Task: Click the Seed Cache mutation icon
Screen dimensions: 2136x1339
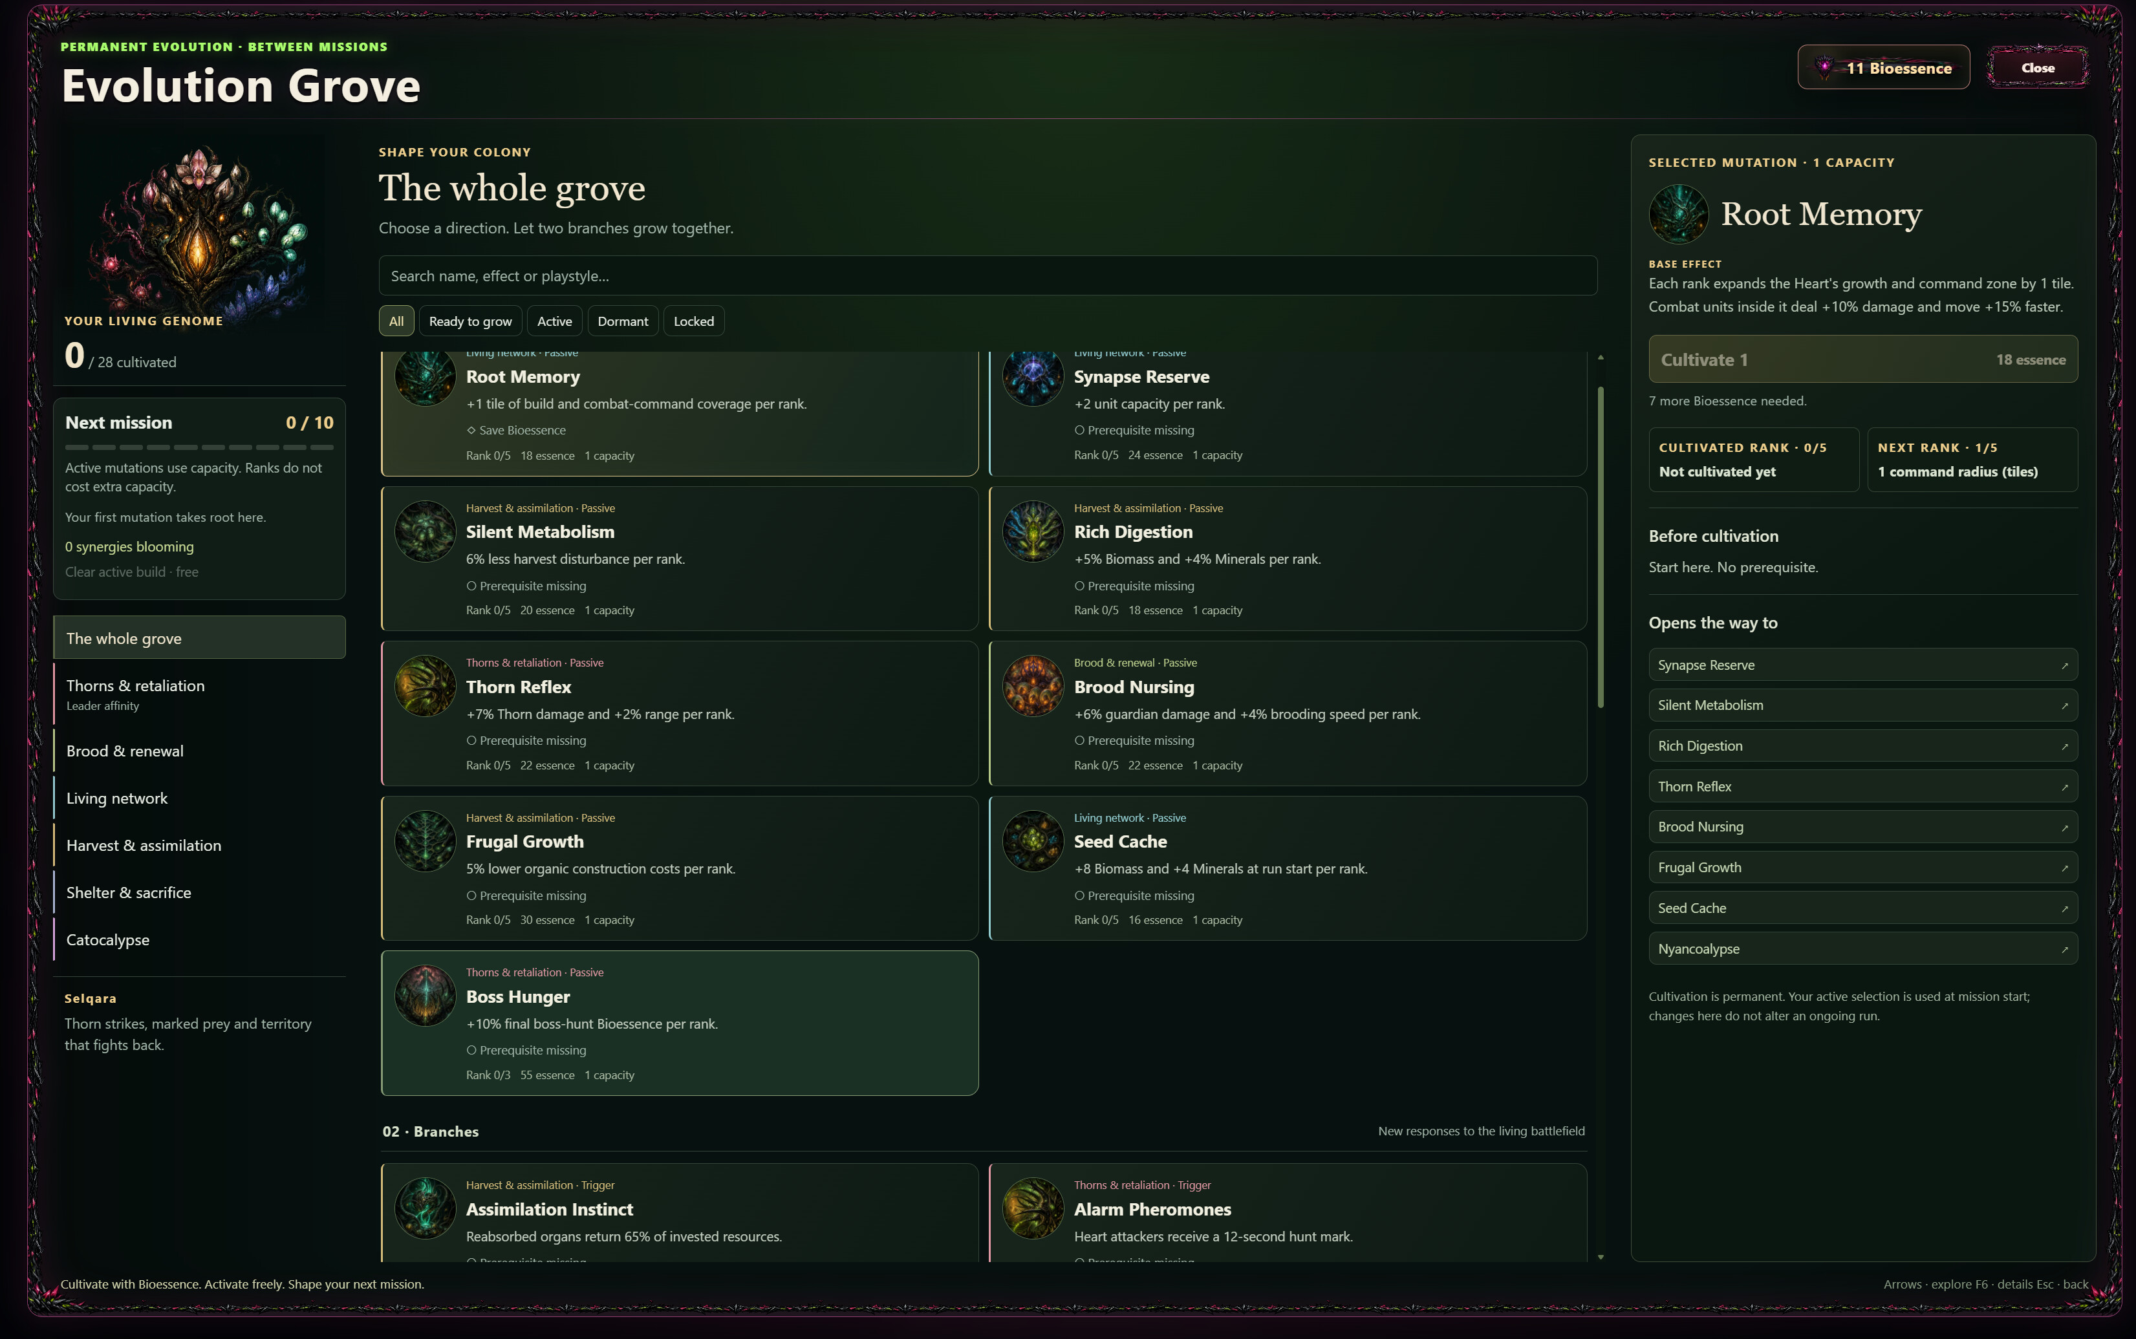Action: 1033,841
